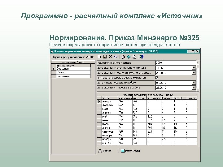Maximize the Расчет нормативов потерь window
This screenshot has height=167, width=223.
pos(193,51)
